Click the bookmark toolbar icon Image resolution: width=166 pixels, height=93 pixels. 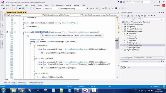click(116, 8)
